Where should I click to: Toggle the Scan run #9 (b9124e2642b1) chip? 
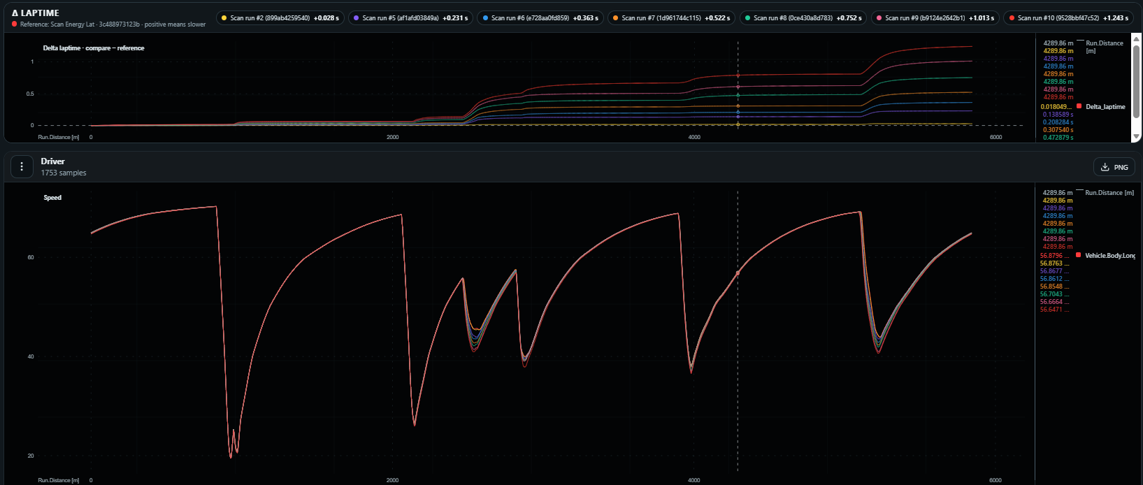935,18
